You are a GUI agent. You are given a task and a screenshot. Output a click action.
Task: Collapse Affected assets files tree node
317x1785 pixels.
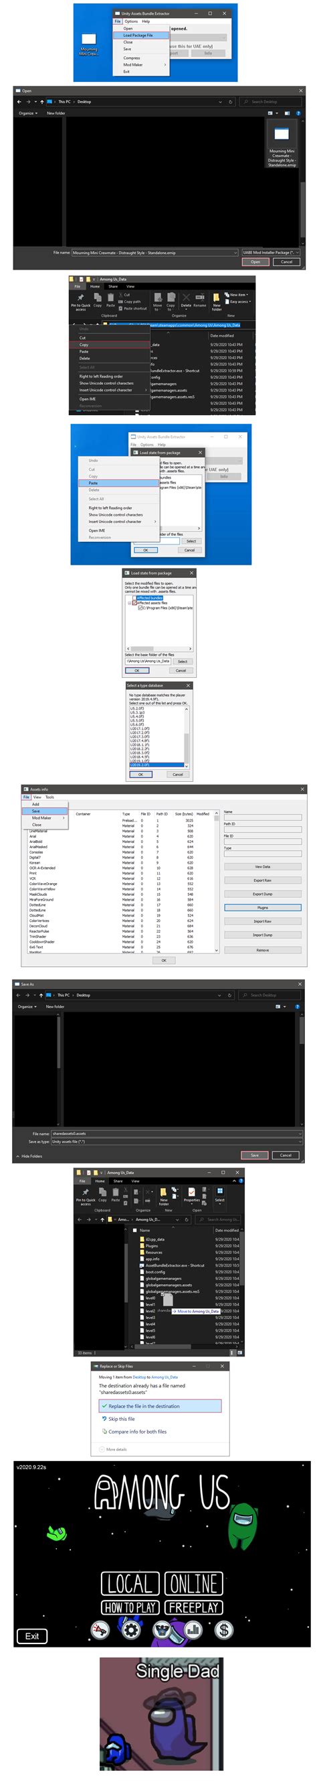pos(129,603)
